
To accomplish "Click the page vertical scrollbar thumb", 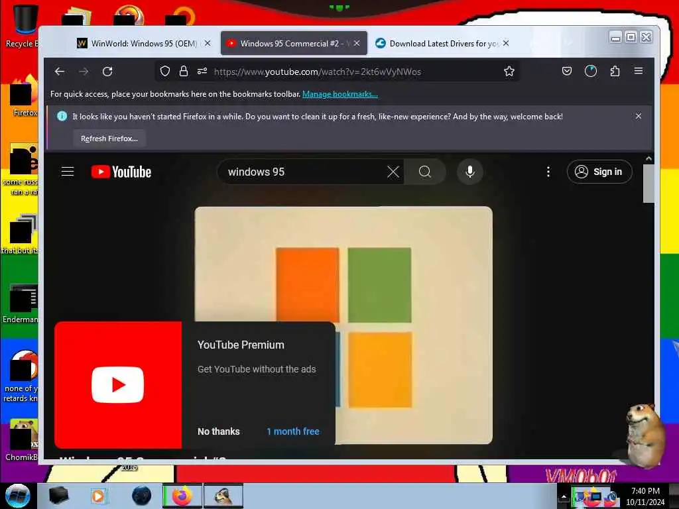I will (648, 184).
